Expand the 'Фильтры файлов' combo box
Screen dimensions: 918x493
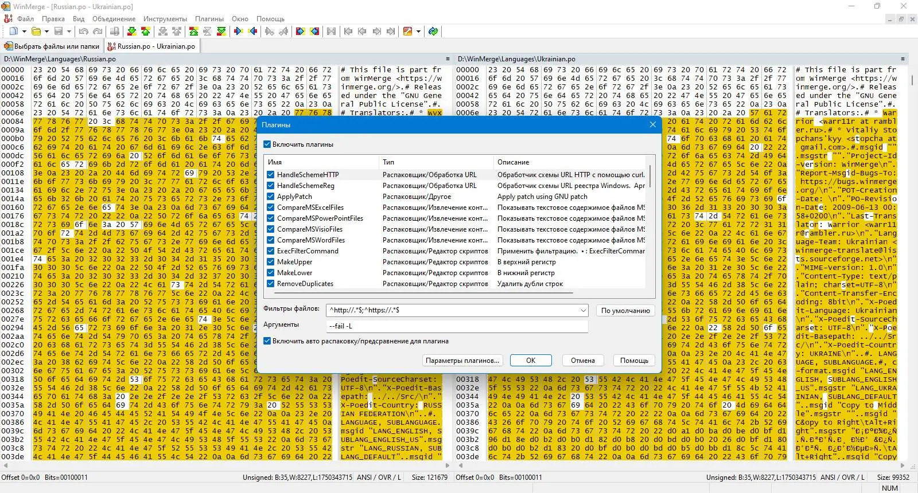[x=583, y=310]
